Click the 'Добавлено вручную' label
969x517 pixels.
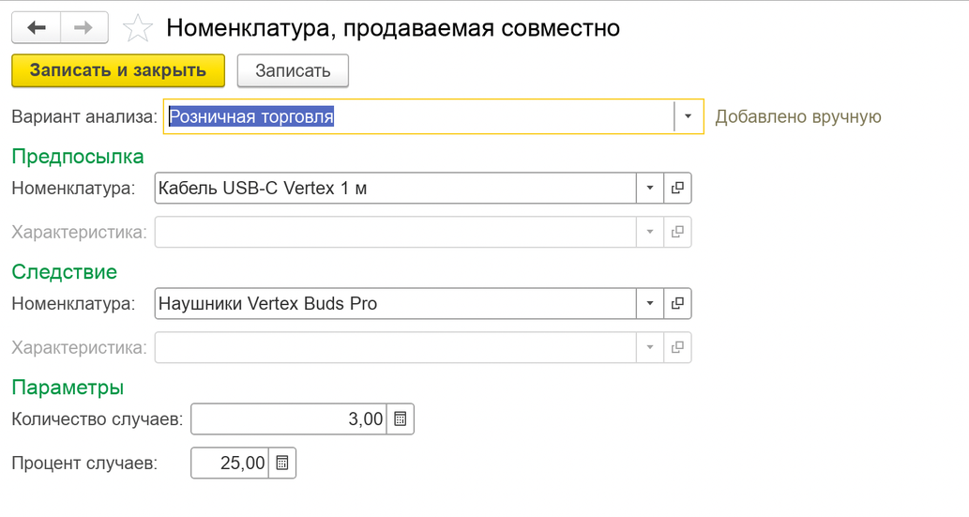(x=798, y=117)
